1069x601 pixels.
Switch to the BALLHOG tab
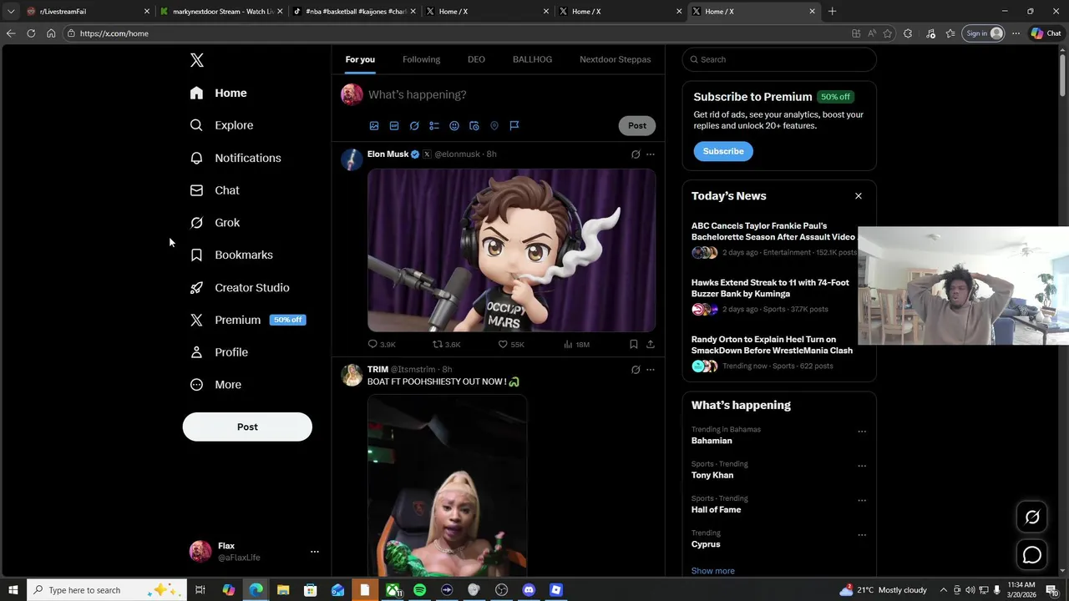coord(532,59)
